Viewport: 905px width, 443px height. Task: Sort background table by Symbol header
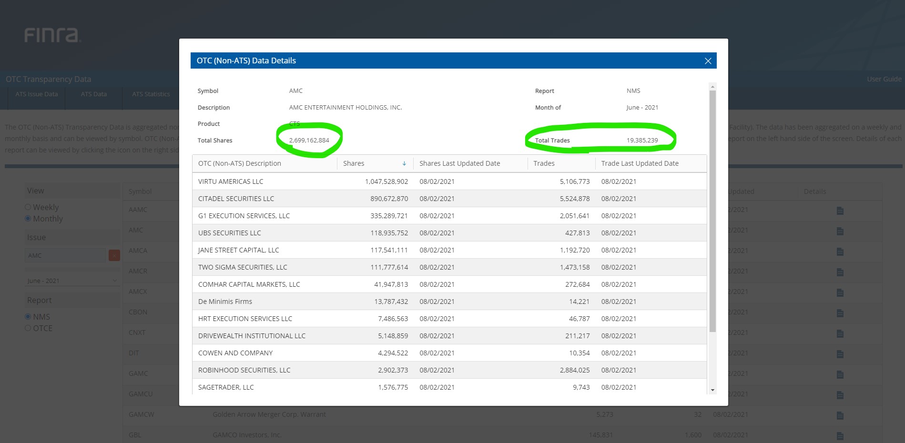140,191
